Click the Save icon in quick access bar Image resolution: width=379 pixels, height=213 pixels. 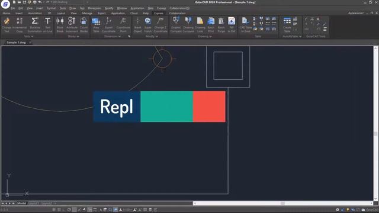tap(24, 2)
